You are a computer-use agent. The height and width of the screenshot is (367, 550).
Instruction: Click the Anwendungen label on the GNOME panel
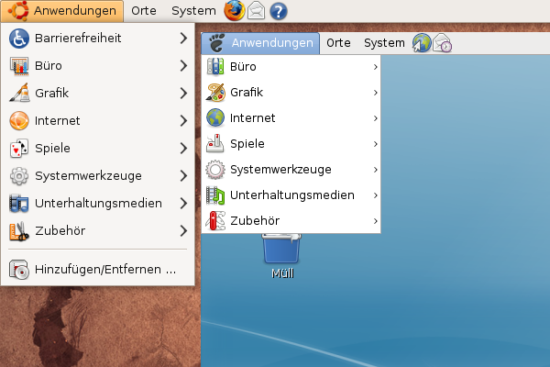click(x=272, y=43)
